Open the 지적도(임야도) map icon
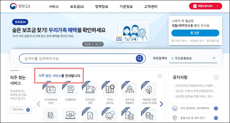 110,89
